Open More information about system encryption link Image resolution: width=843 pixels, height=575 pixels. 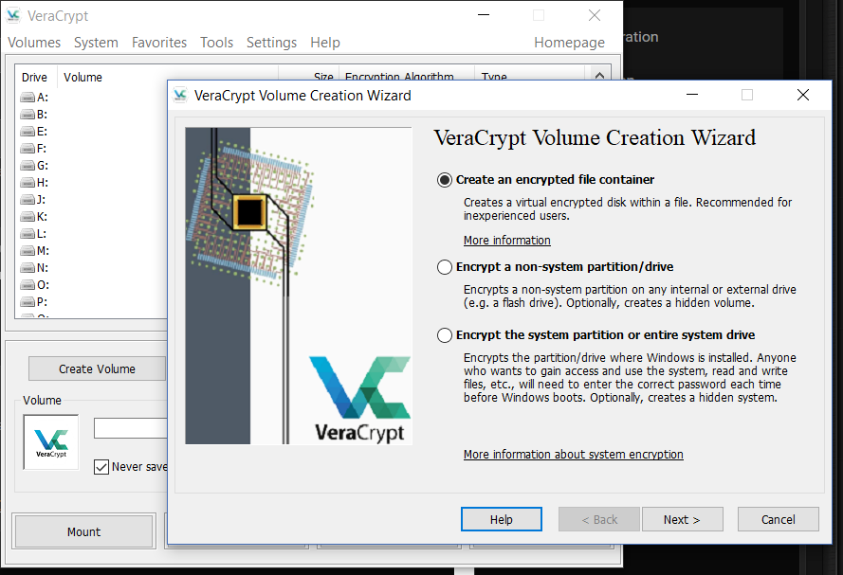pyautogui.click(x=573, y=454)
